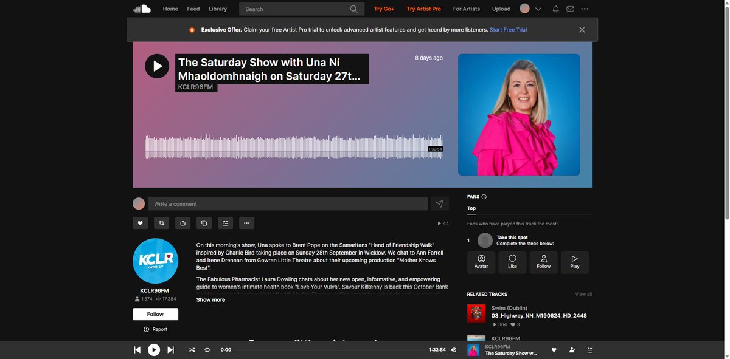Open the KCLR Catch Up profile avatar
Image resolution: width=730 pixels, height=359 pixels.
[155, 261]
